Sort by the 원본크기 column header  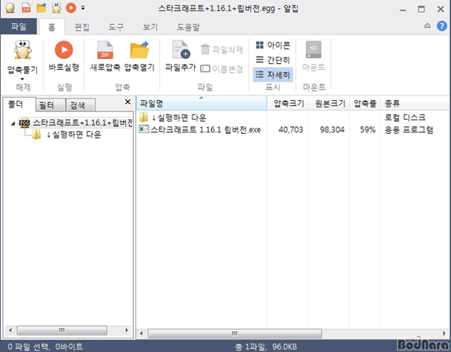tap(329, 103)
